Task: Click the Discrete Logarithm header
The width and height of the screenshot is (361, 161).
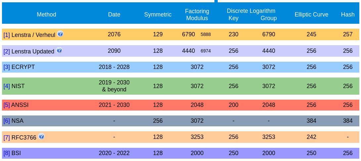Action: tap(251, 11)
